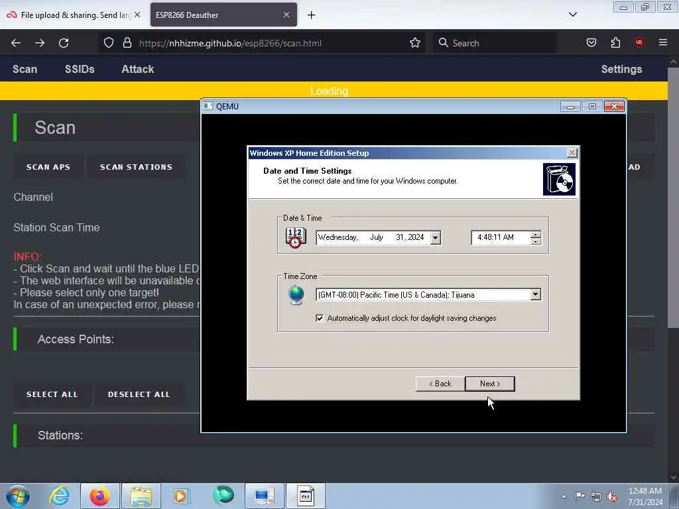Screen dimensions: 679x509
Task: Click the page vertical scrollbar thumb
Action: (673, 197)
